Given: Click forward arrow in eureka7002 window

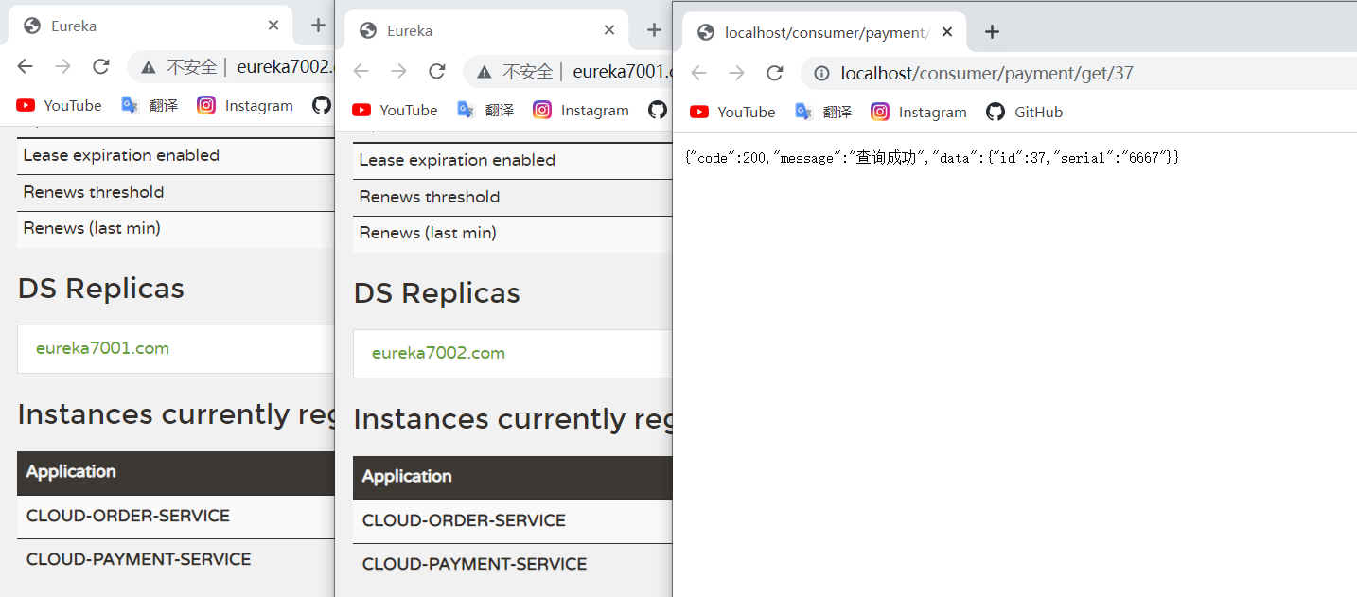Looking at the screenshot, I should (62, 66).
